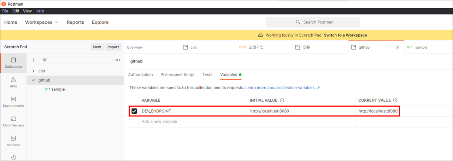This screenshot has height=161, width=453.
Task: Open the Workspaces dropdown
Action: 42,22
